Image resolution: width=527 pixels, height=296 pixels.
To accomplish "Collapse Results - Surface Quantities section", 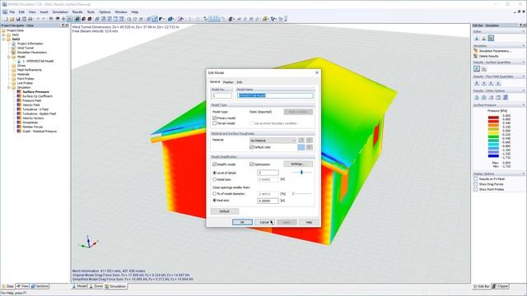I will coord(524,62).
